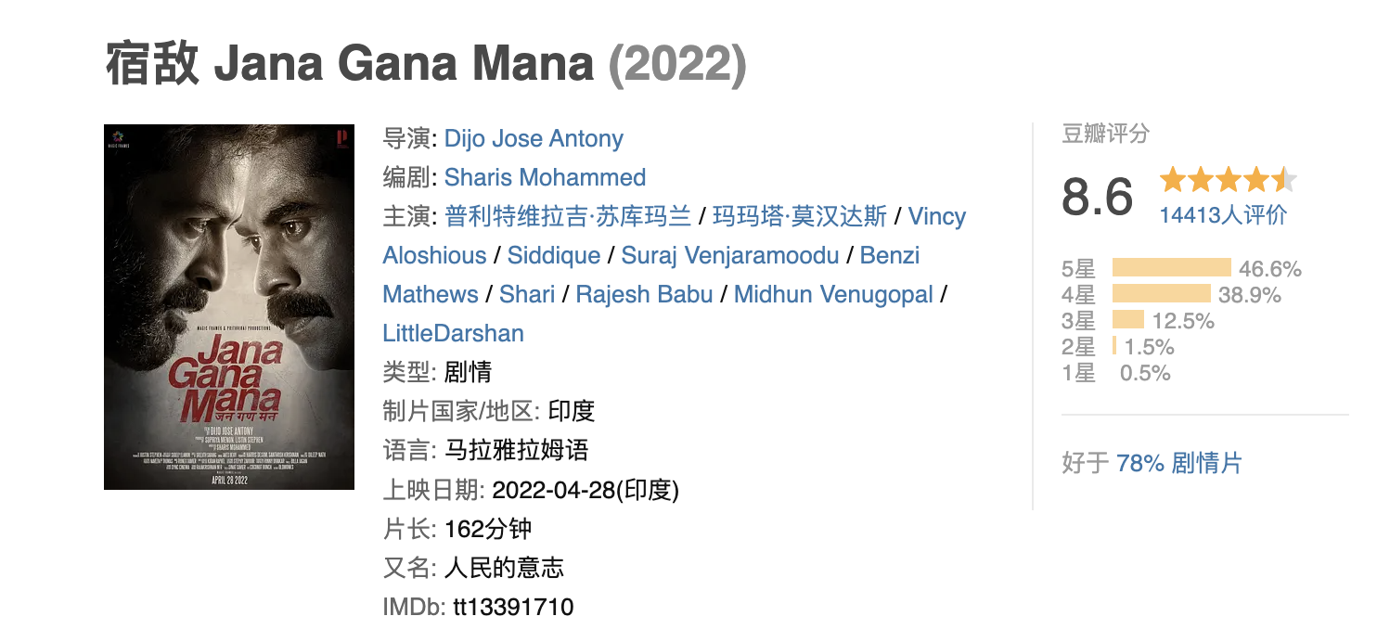The height and width of the screenshot is (642, 1377).
Task: Open Rajesh Babu cast link
Action: tap(644, 295)
